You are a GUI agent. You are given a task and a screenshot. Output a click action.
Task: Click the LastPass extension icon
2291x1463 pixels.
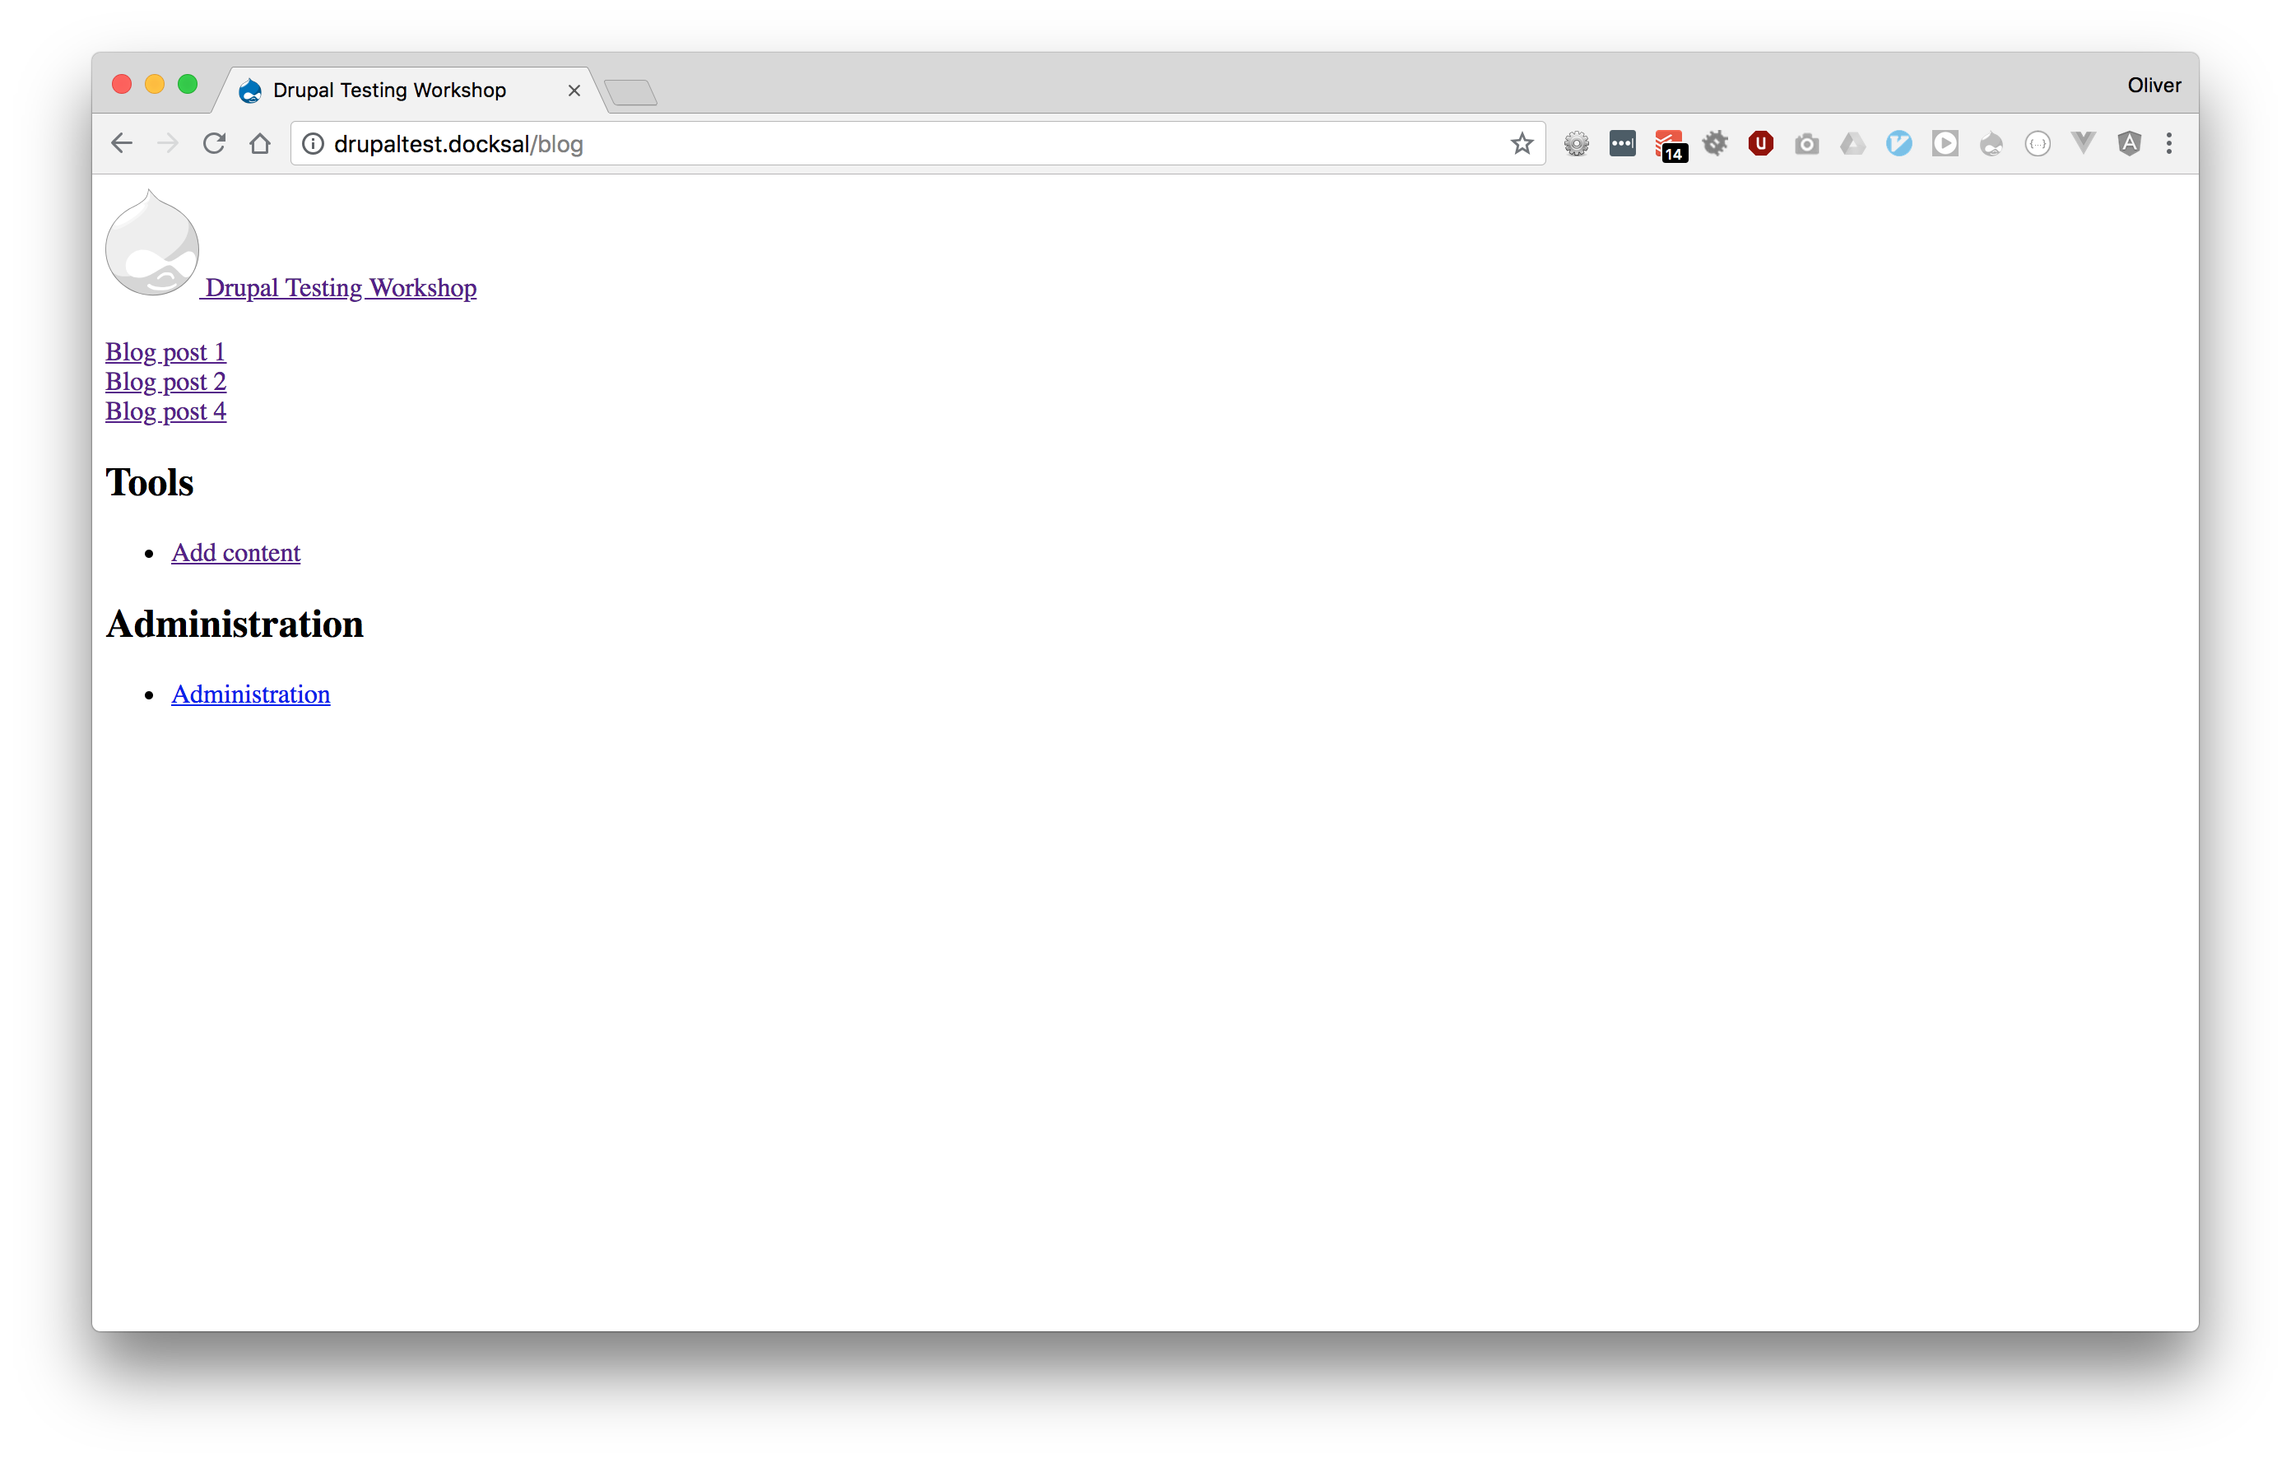point(1622,144)
